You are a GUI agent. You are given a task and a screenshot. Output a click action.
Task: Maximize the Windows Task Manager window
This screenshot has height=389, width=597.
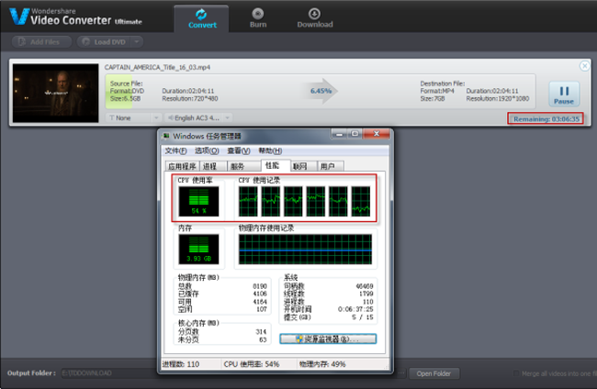355,134
